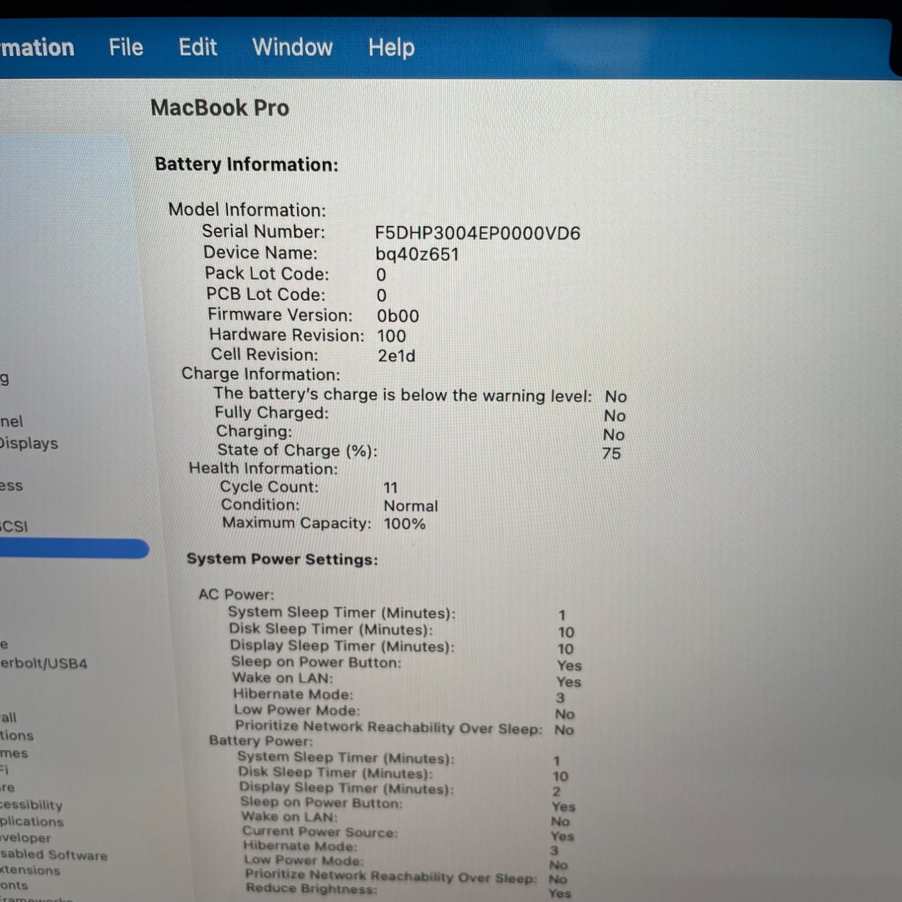
Task: Click the MacBook Pro title
Action: [x=220, y=108]
